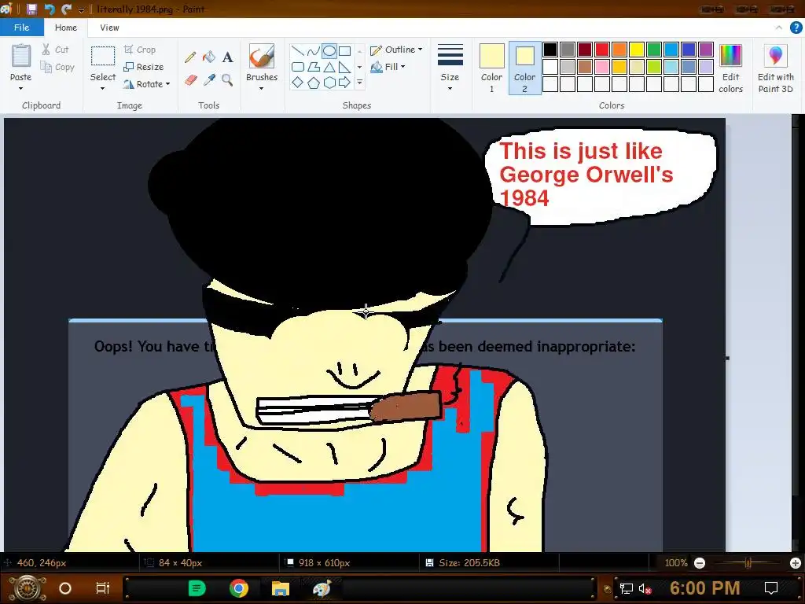Click the zoom in plus button
This screenshot has width=805, height=604.
[x=796, y=563]
